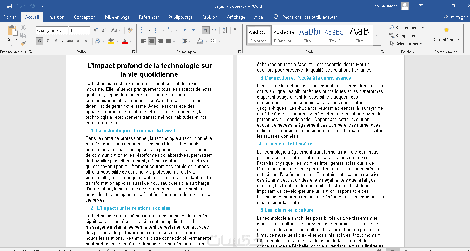Image resolution: width=470 pixels, height=251 pixels.
Task: Copy selection using the Copier icon
Action: pos(23,35)
